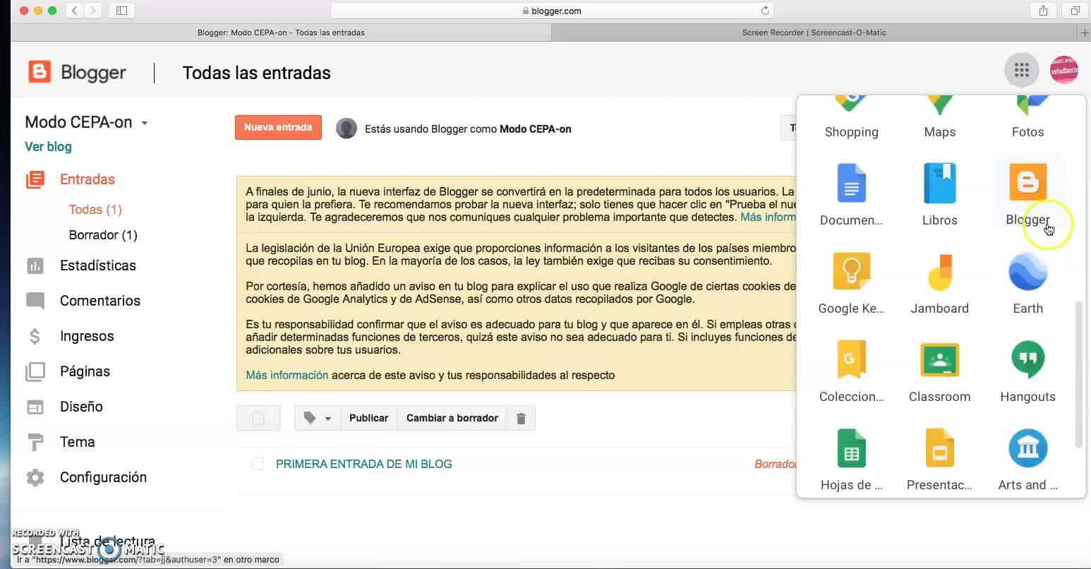
Task: Select the Entradas sidebar item
Action: tap(88, 179)
